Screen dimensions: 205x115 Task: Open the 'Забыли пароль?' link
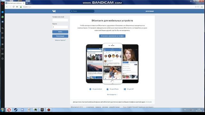(x=60, y=40)
